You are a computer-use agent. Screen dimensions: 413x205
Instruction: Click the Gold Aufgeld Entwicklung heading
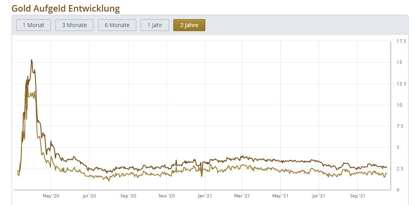point(66,8)
